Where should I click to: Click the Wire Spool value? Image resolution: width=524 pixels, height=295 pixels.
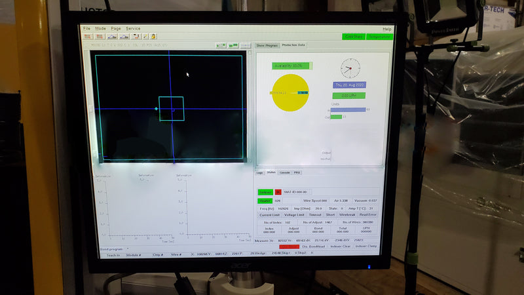pyautogui.click(x=315, y=201)
